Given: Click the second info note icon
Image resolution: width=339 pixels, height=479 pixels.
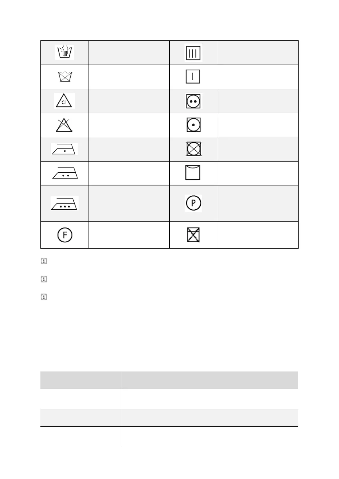Looking at the screenshot, I should (x=44, y=279).
